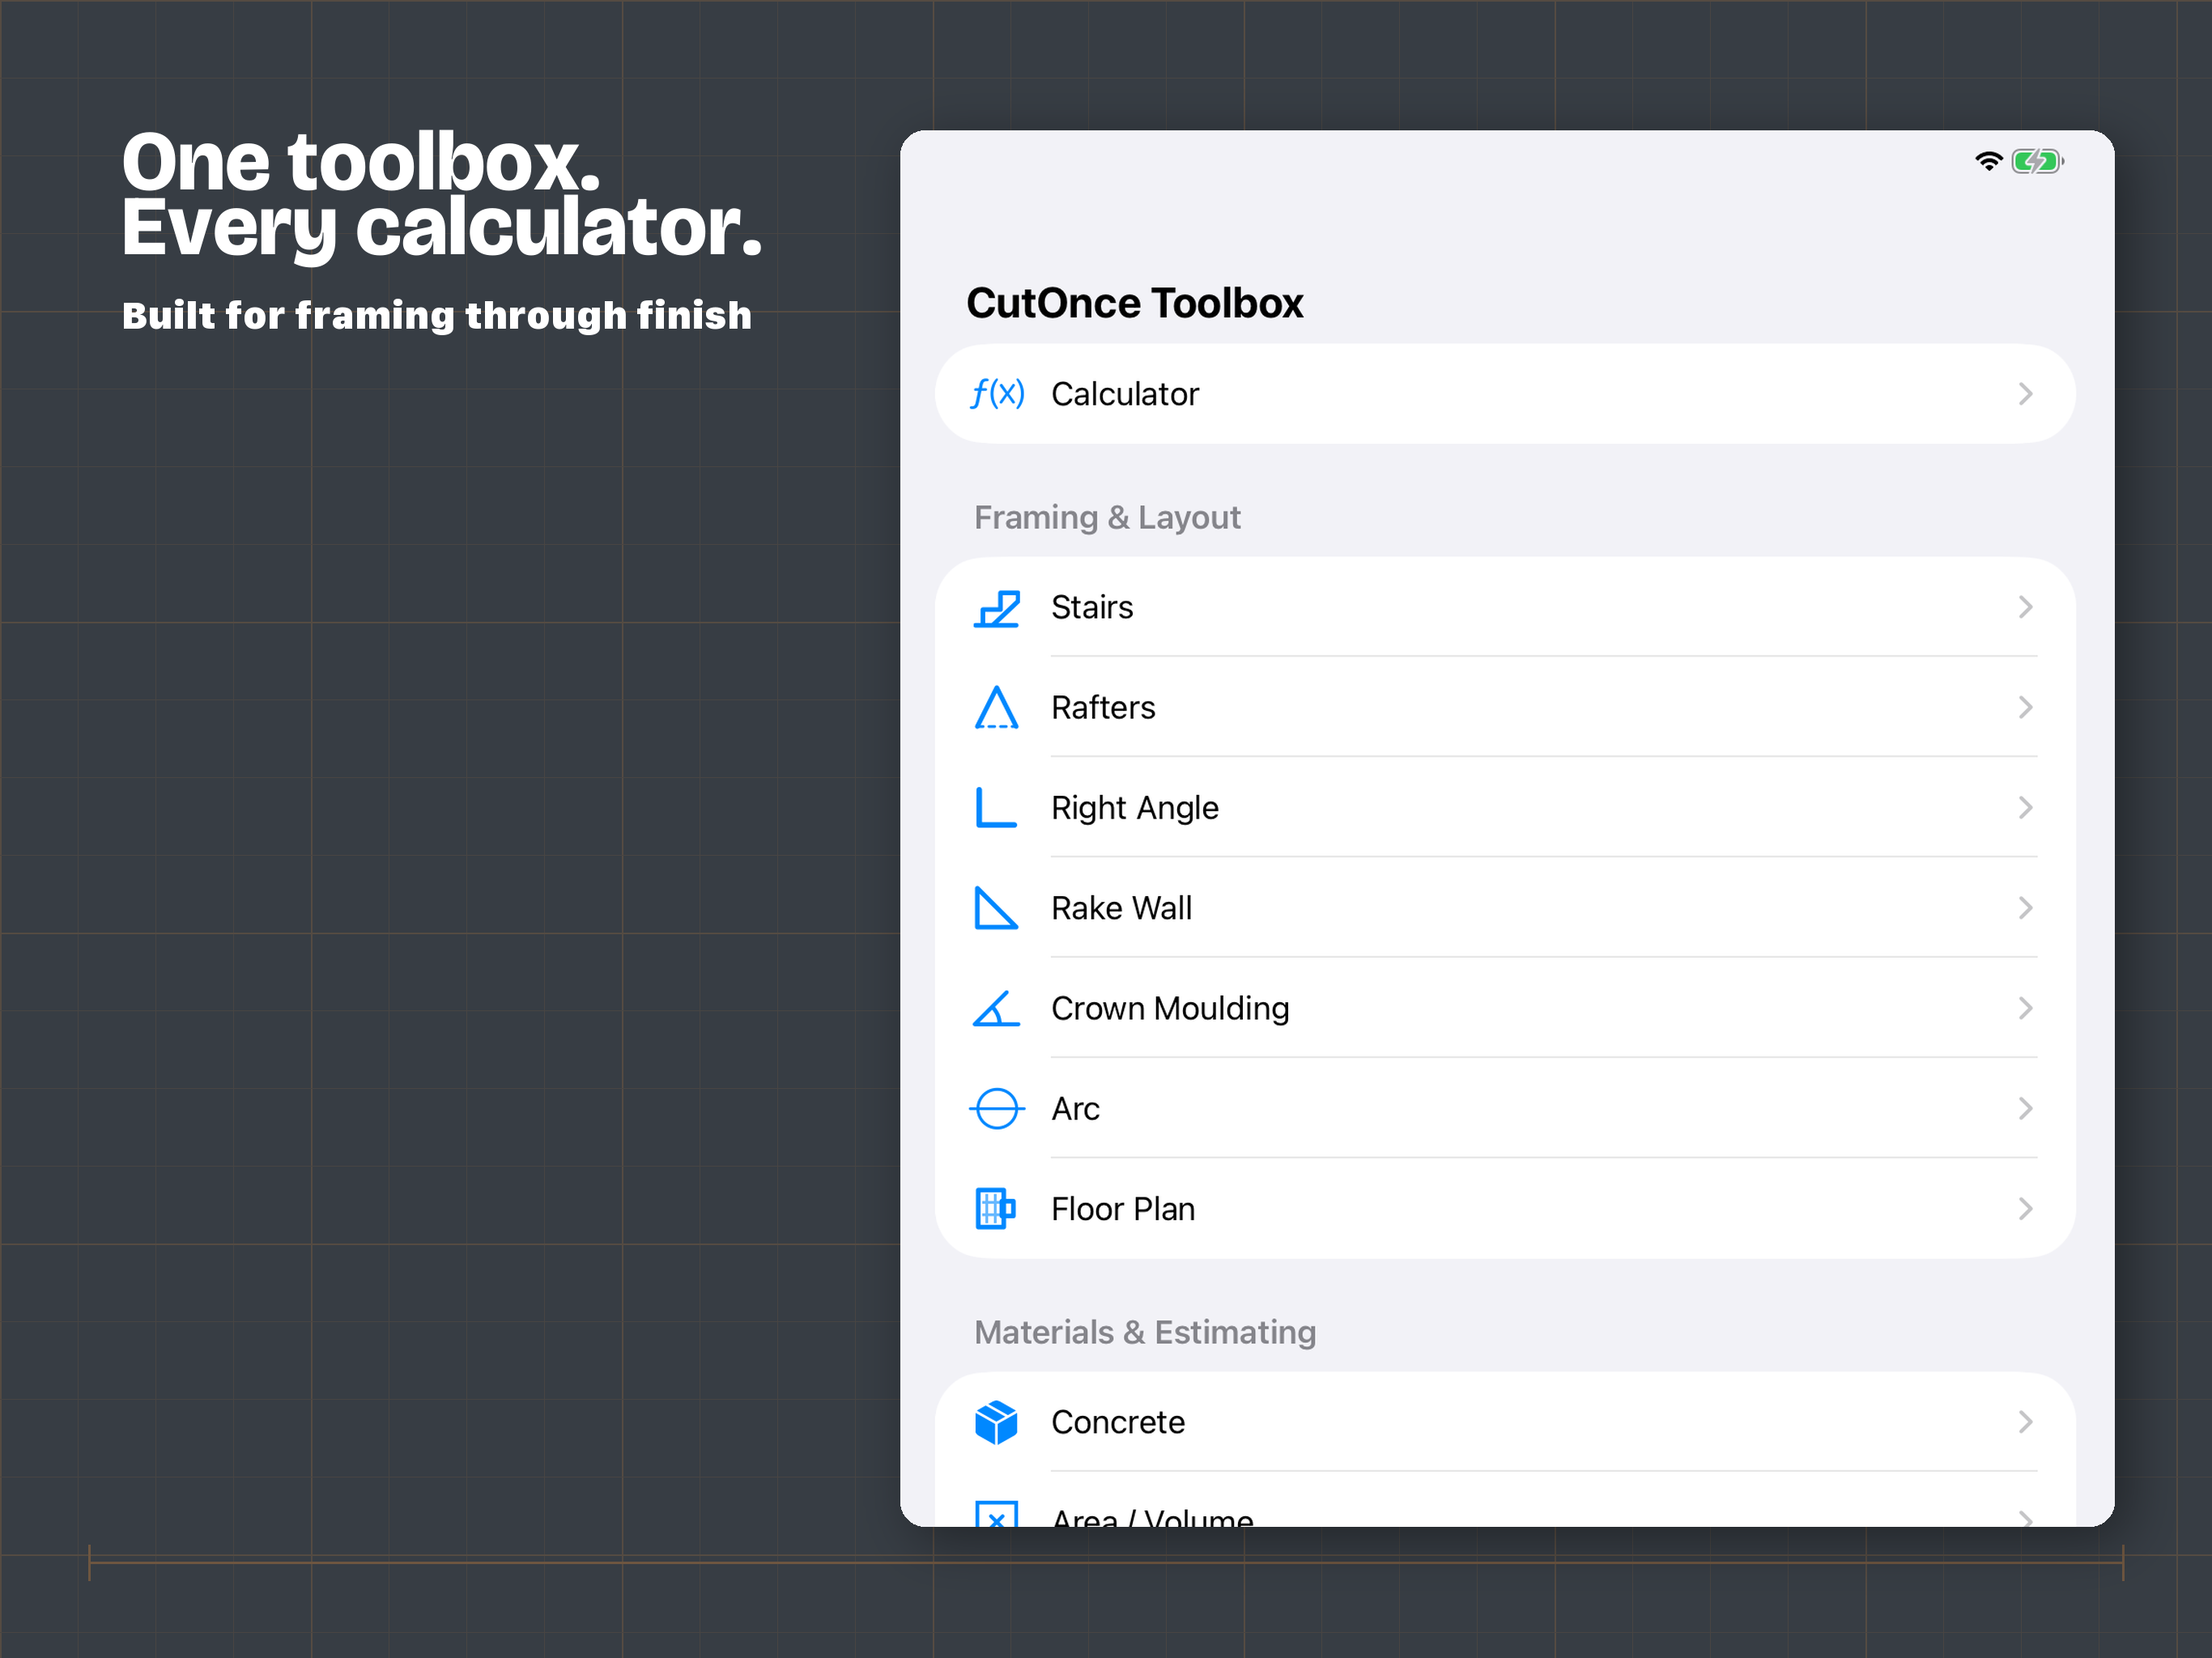This screenshot has height=1658, width=2212.
Task: Tap the Right Angle L-shaped icon
Action: 996,808
